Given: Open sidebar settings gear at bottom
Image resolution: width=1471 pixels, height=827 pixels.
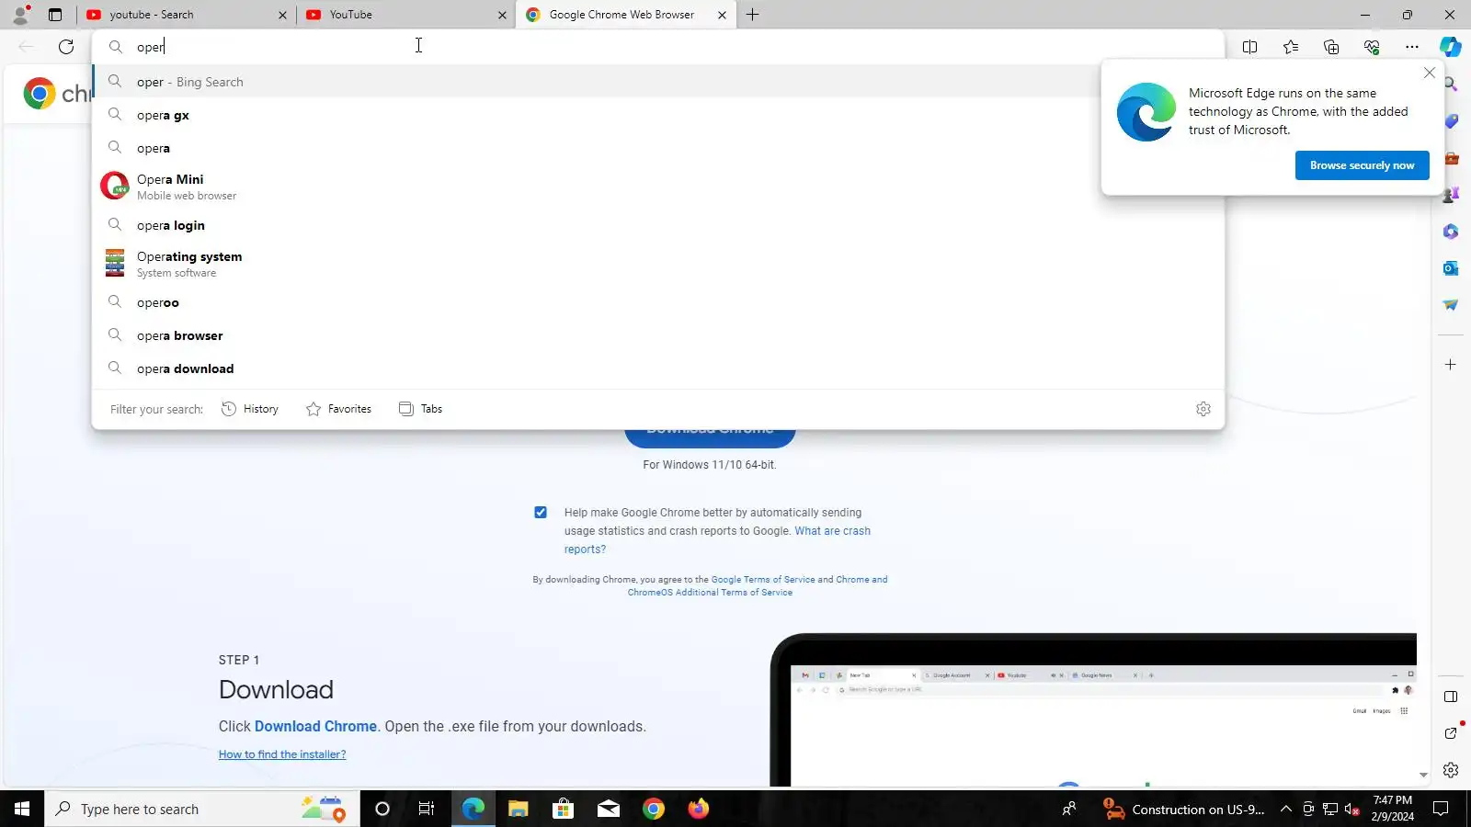Looking at the screenshot, I should pos(1451,770).
